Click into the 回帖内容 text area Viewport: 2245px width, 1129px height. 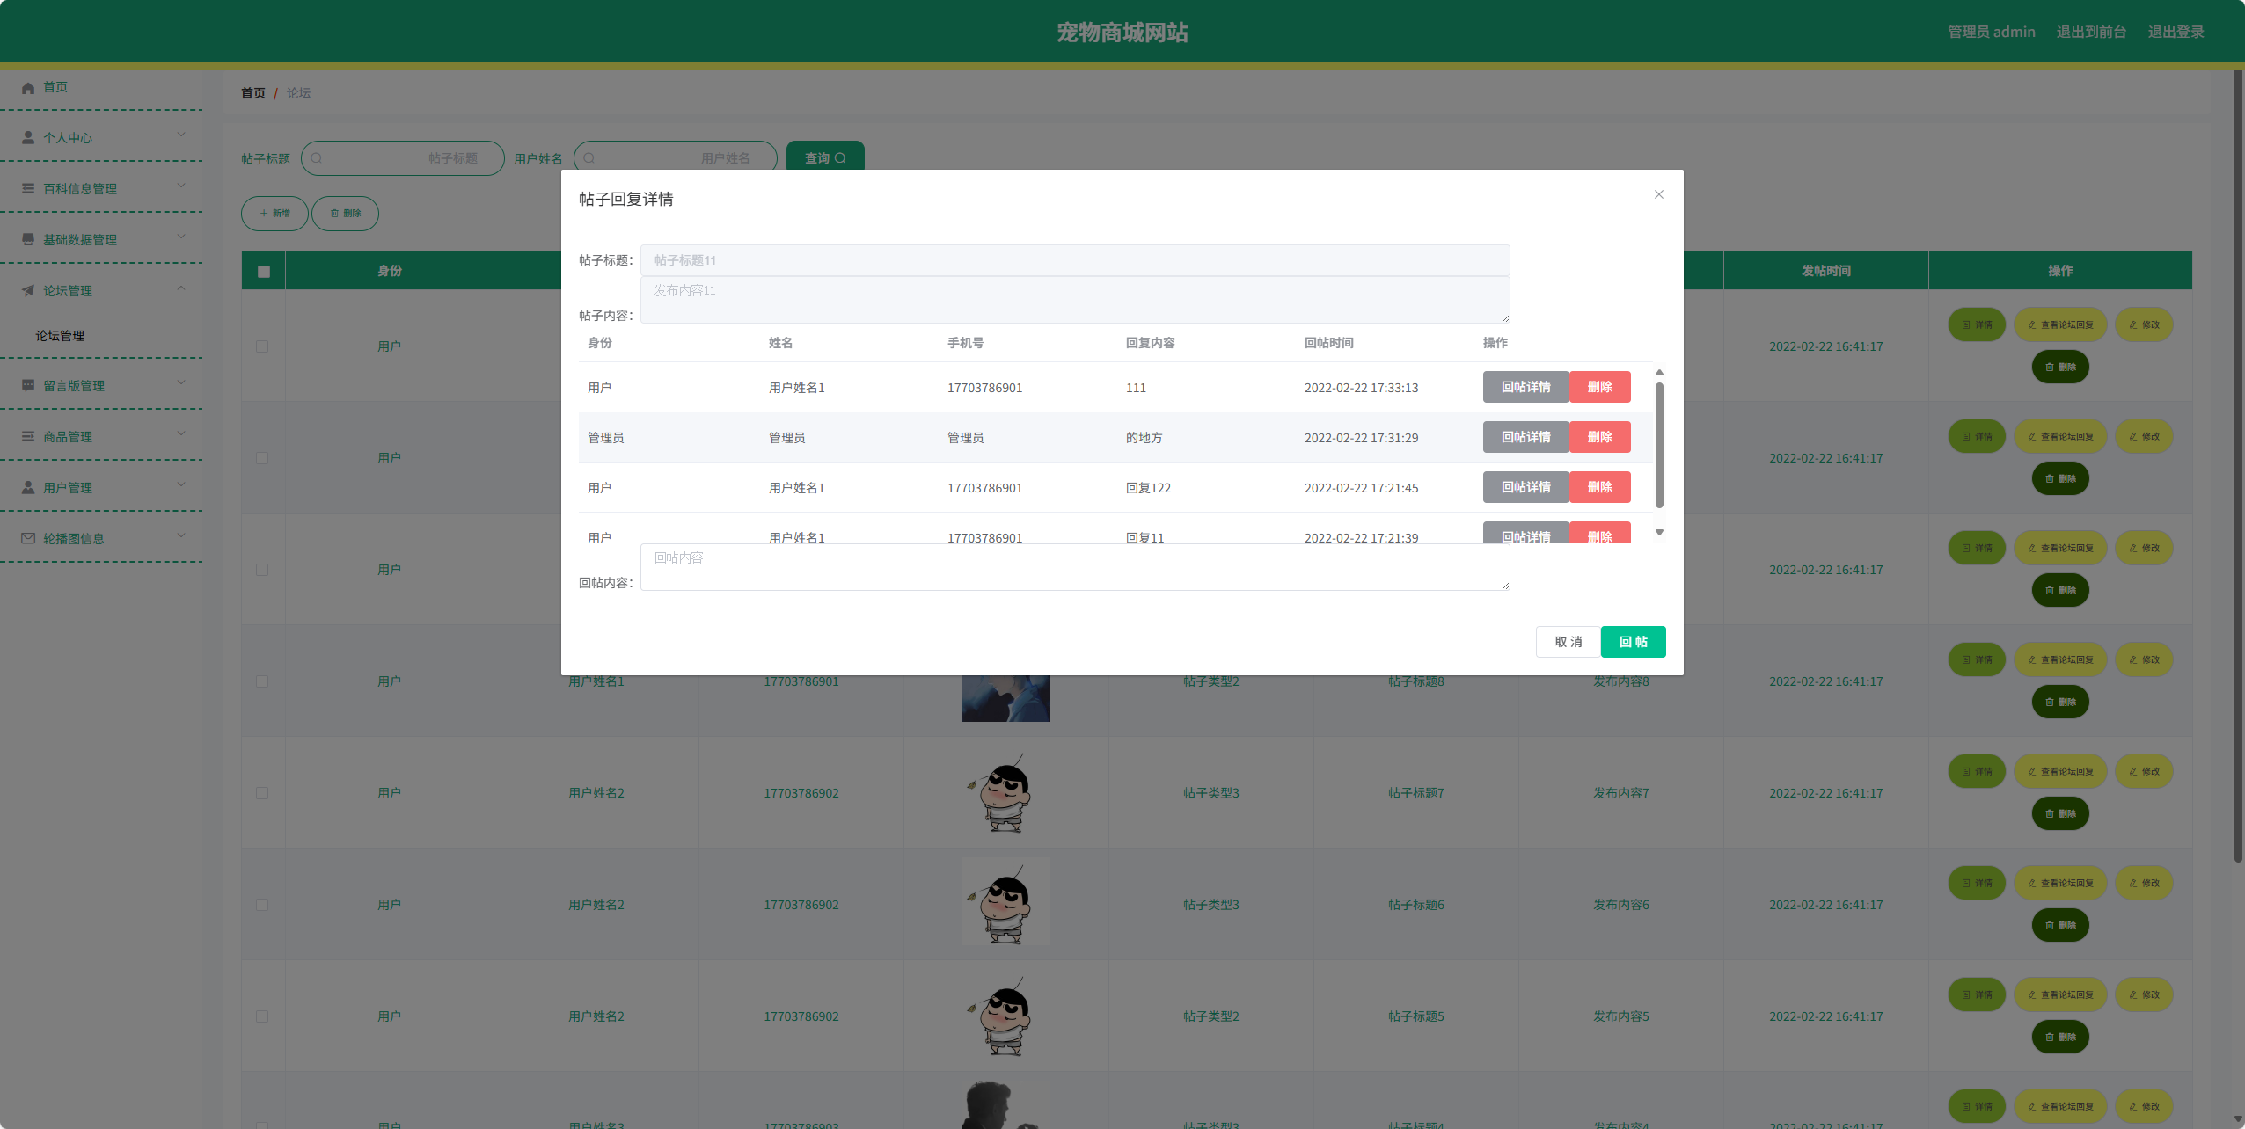pos(1074,567)
